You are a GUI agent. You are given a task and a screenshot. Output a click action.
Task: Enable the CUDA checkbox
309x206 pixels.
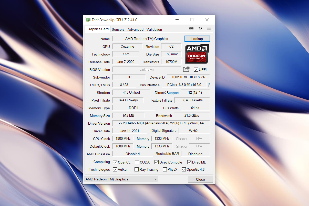point(137,162)
